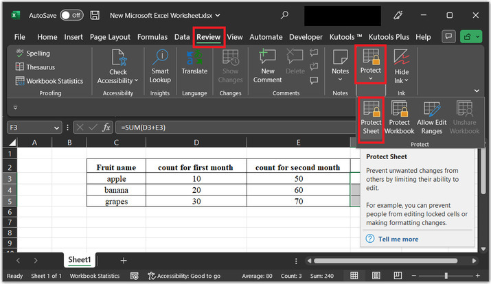Click Accessibility: Good to go status

click(x=184, y=276)
